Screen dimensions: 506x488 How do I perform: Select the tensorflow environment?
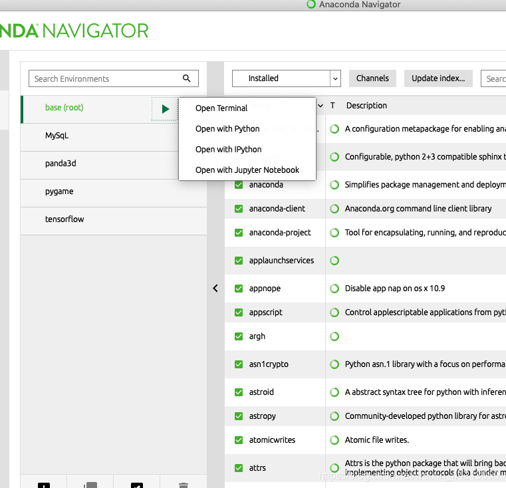tap(114, 221)
